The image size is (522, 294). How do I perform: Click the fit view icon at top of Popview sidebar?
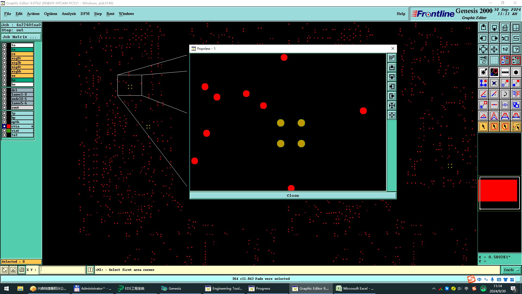click(392, 58)
